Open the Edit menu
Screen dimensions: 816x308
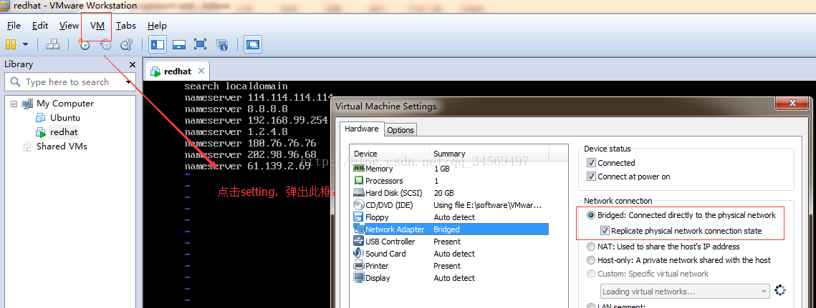click(40, 26)
